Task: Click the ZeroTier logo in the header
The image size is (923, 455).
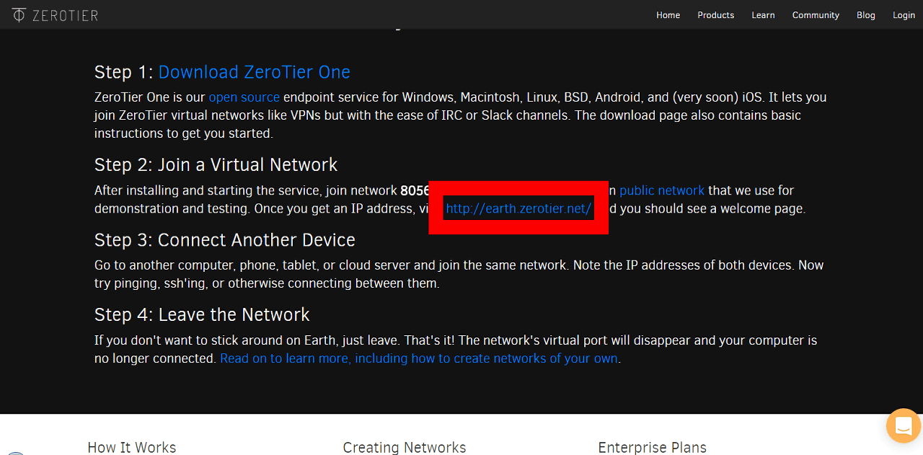Action: 55,14
